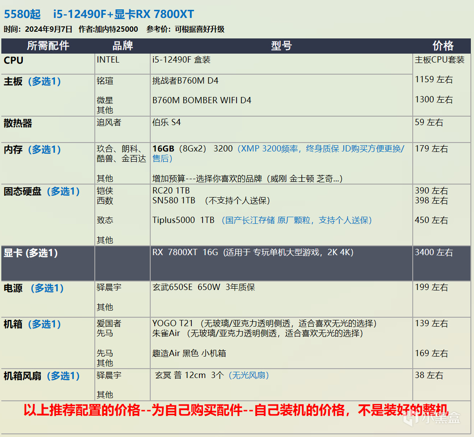Click the '199 左右' PSU price
Image resolution: width=474 pixels, height=437 pixels.
[x=432, y=287]
